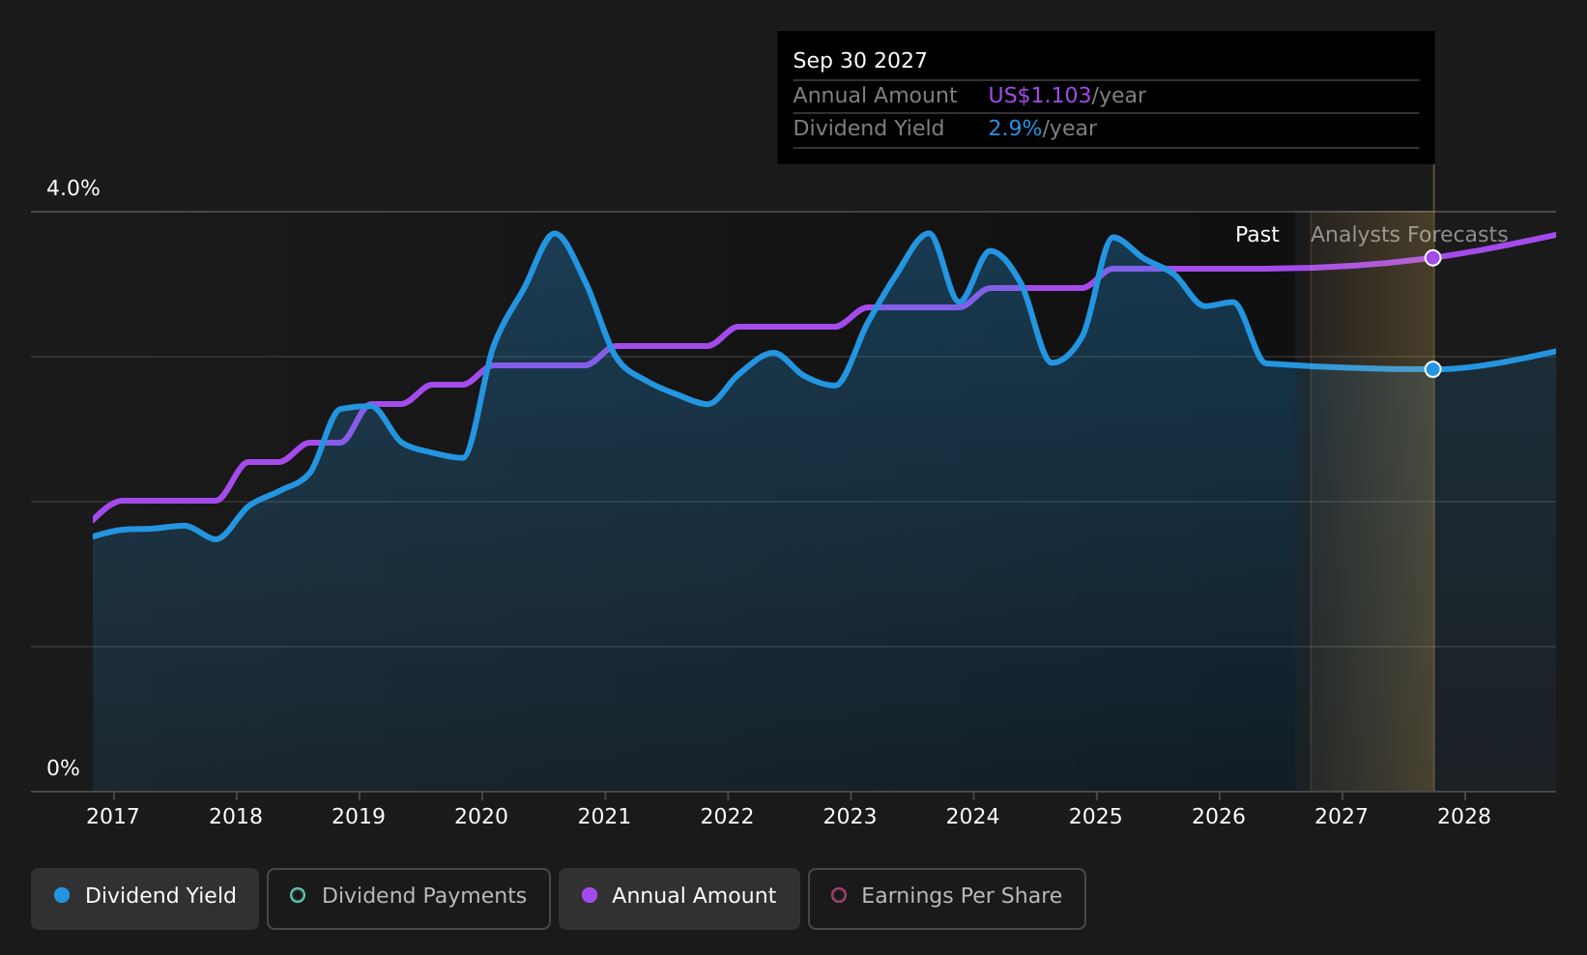This screenshot has width=1587, height=955.
Task: Click the 2025 axis label
Action: [x=1096, y=817]
